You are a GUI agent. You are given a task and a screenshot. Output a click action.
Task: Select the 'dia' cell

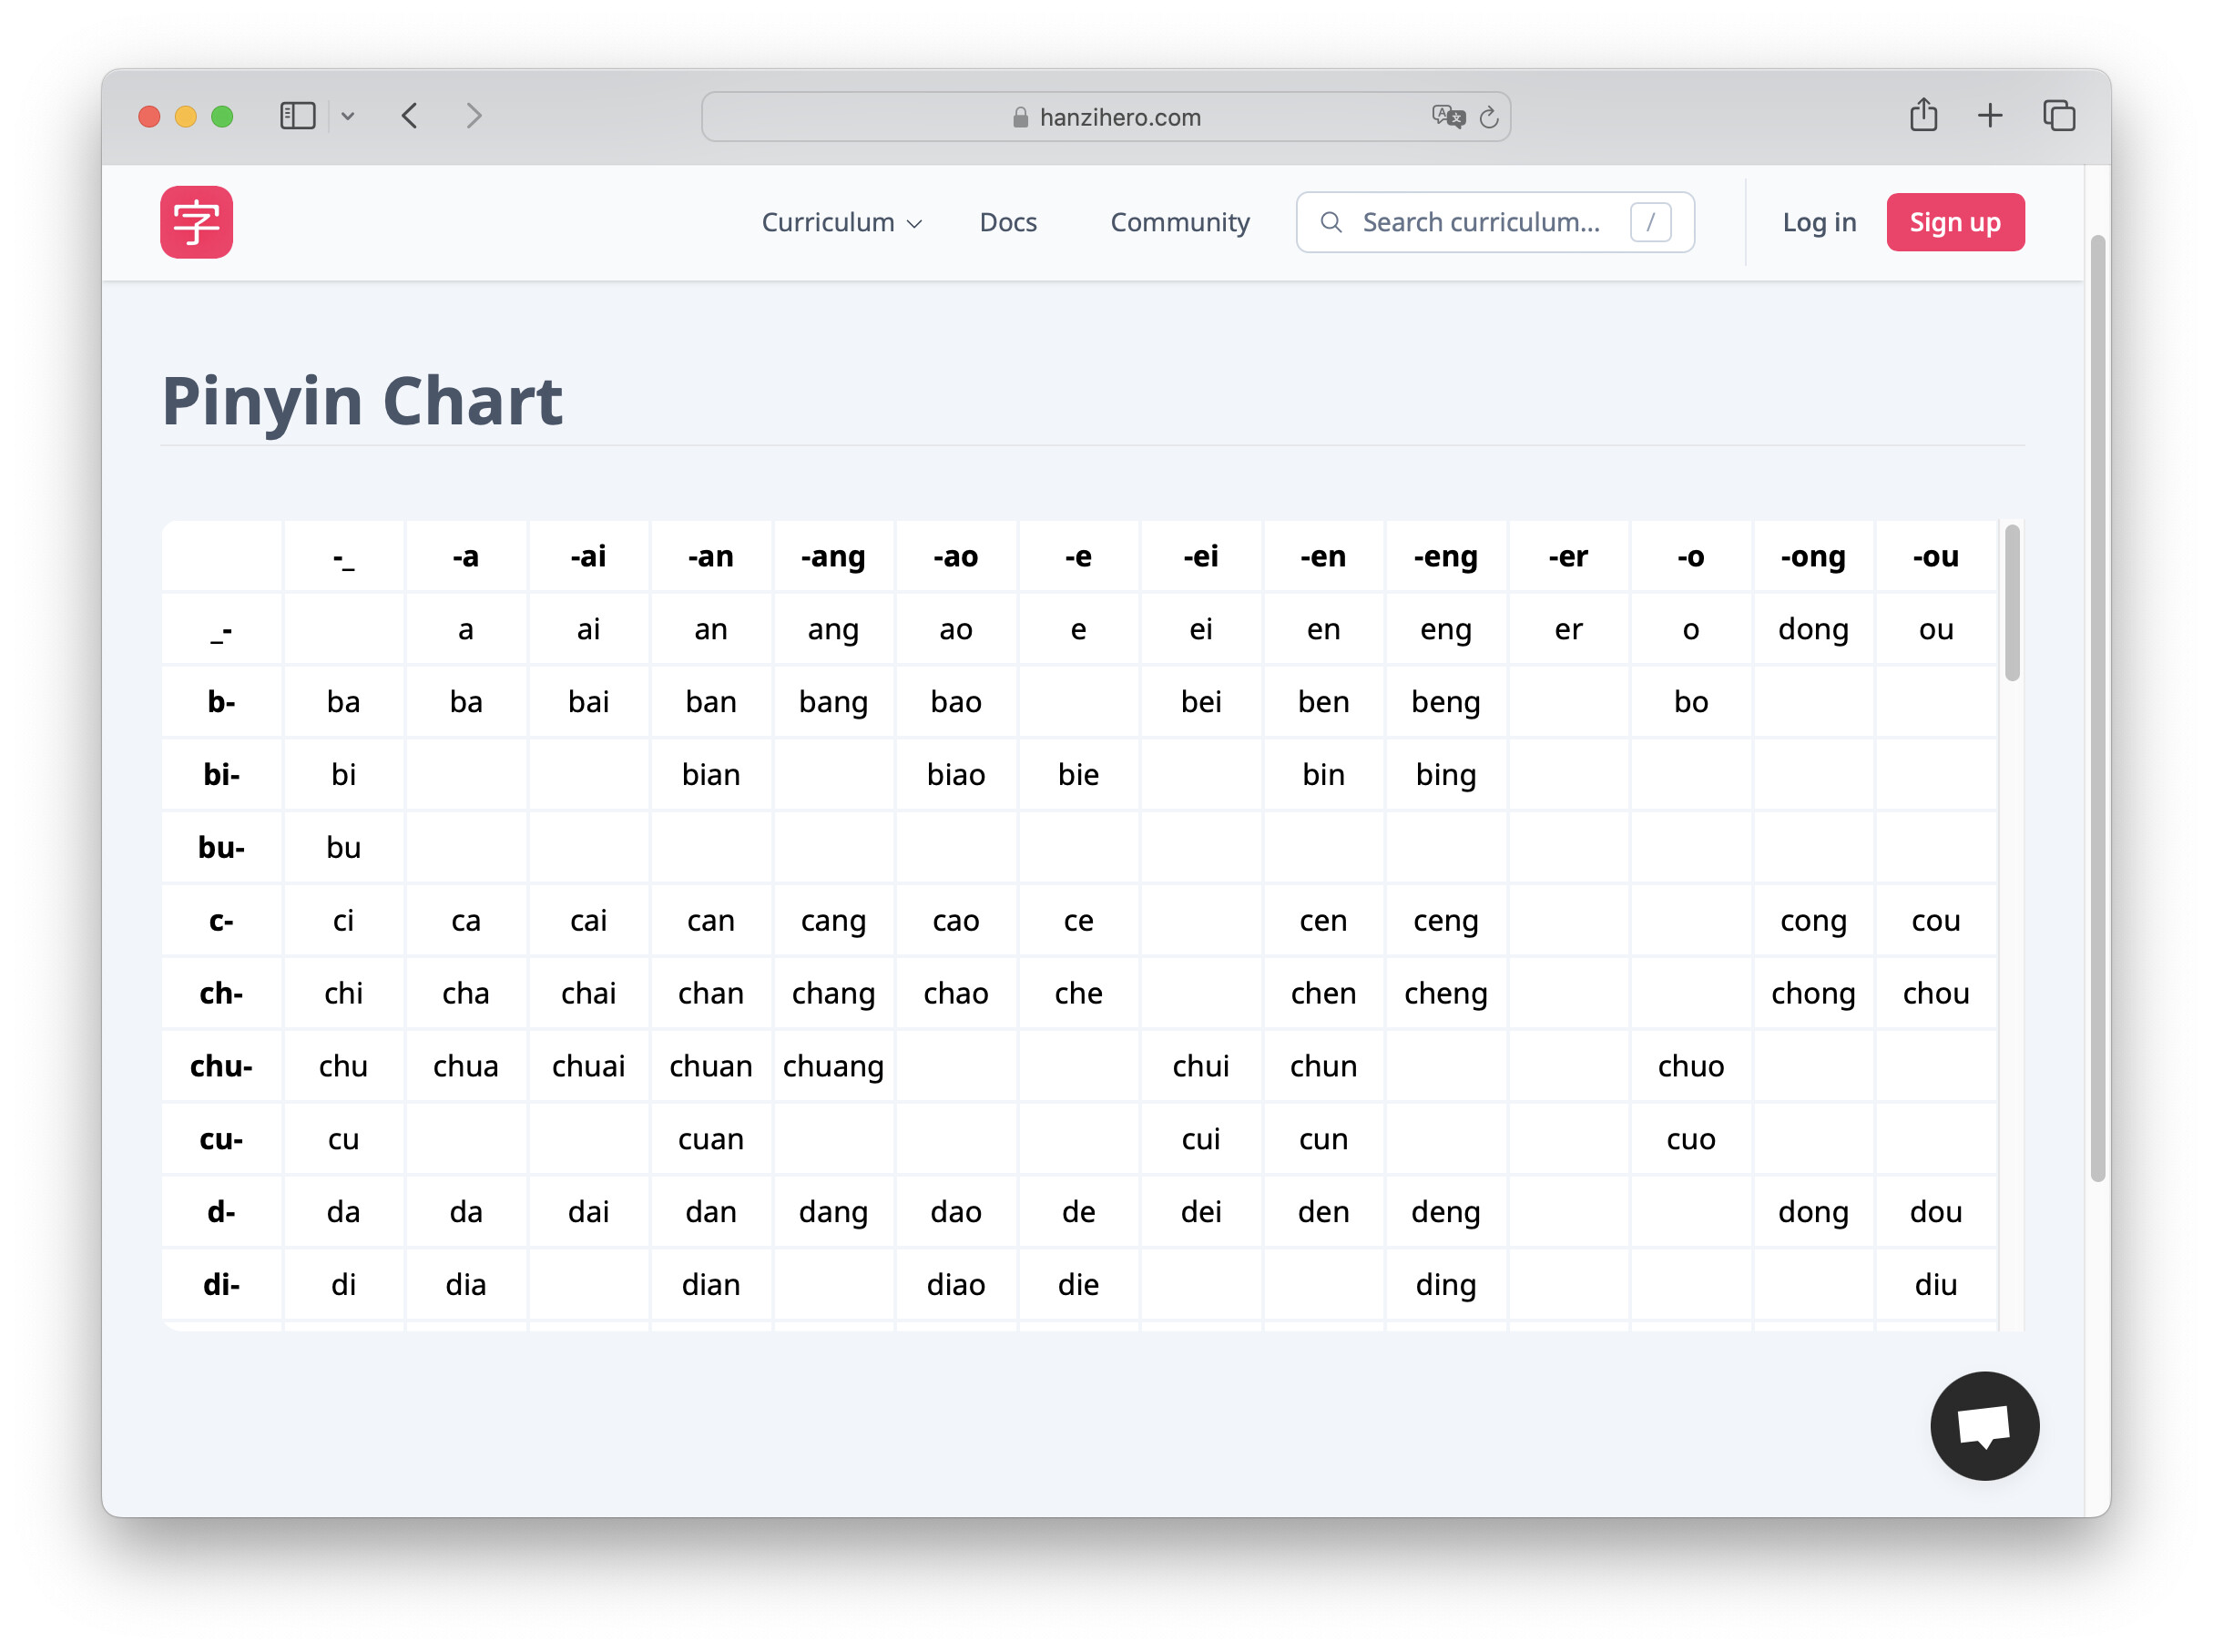[465, 1284]
